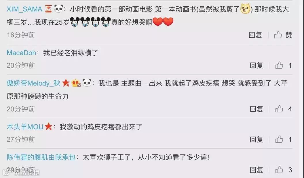Open 陈伟霆的腹肌由我承包's profile link
This screenshot has width=304, height=178.
(41, 157)
